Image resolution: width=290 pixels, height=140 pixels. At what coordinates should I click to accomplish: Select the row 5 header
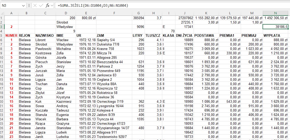2,35
